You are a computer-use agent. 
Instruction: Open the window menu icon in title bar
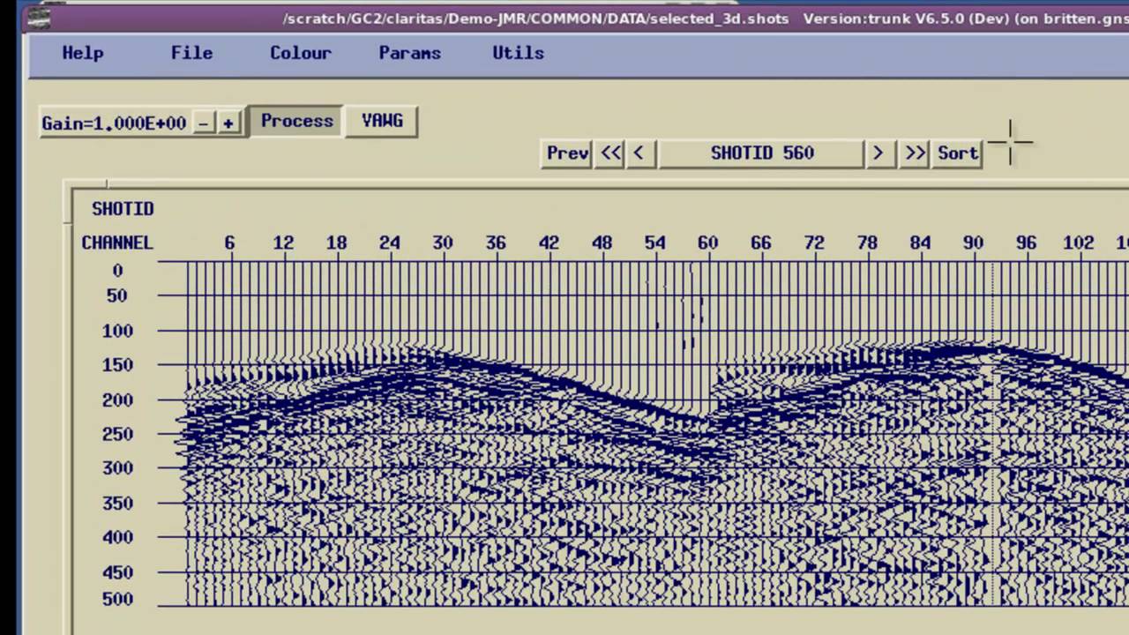(x=39, y=18)
